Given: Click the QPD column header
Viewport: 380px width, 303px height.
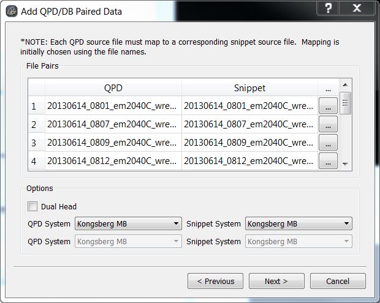Looking at the screenshot, I should 113,88.
